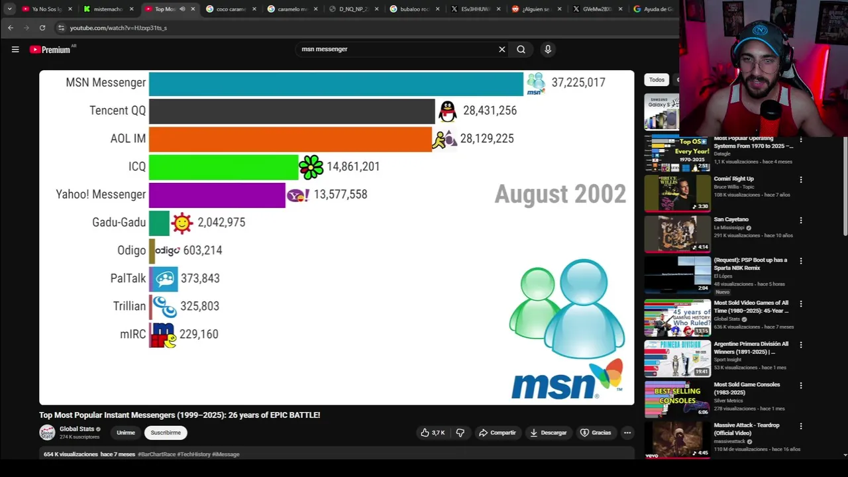Open the #iMessage hashtag
This screenshot has height=477, width=848.
coord(226,454)
